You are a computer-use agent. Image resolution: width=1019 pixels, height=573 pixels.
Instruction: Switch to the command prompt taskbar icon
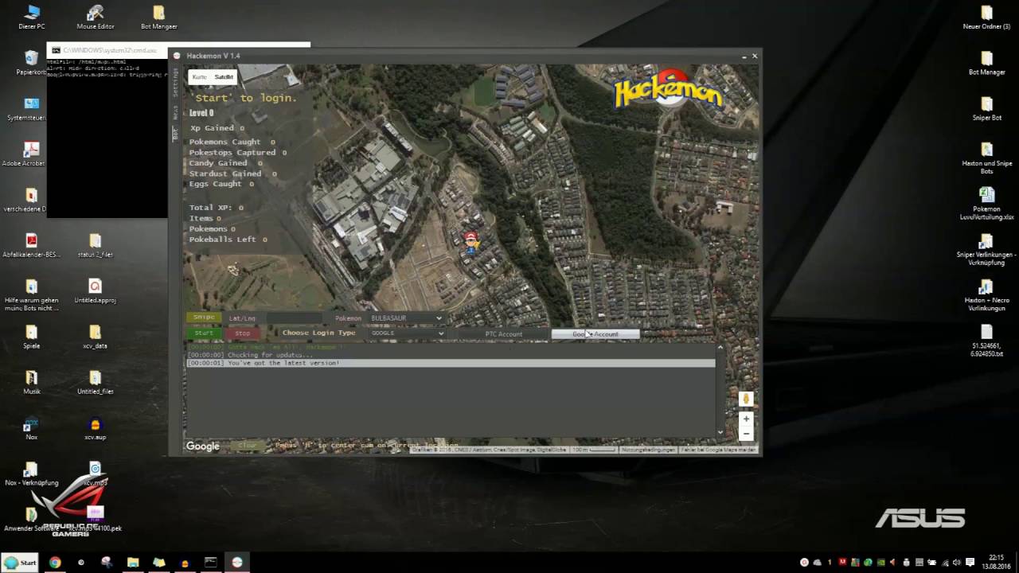210,563
